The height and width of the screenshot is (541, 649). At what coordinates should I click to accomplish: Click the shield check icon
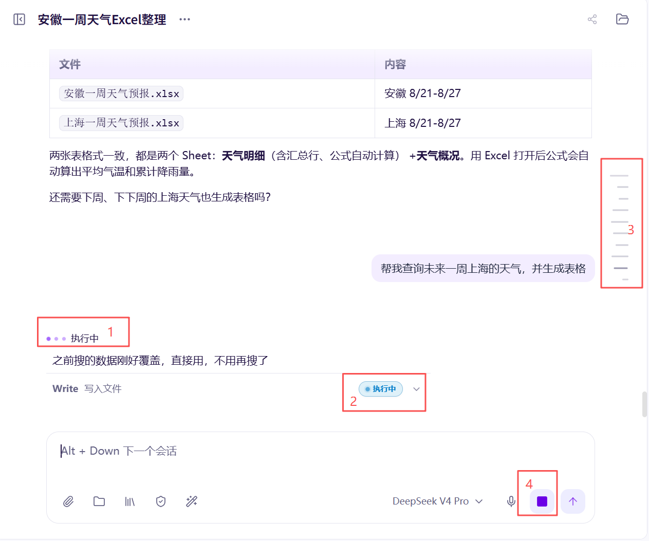[161, 501]
